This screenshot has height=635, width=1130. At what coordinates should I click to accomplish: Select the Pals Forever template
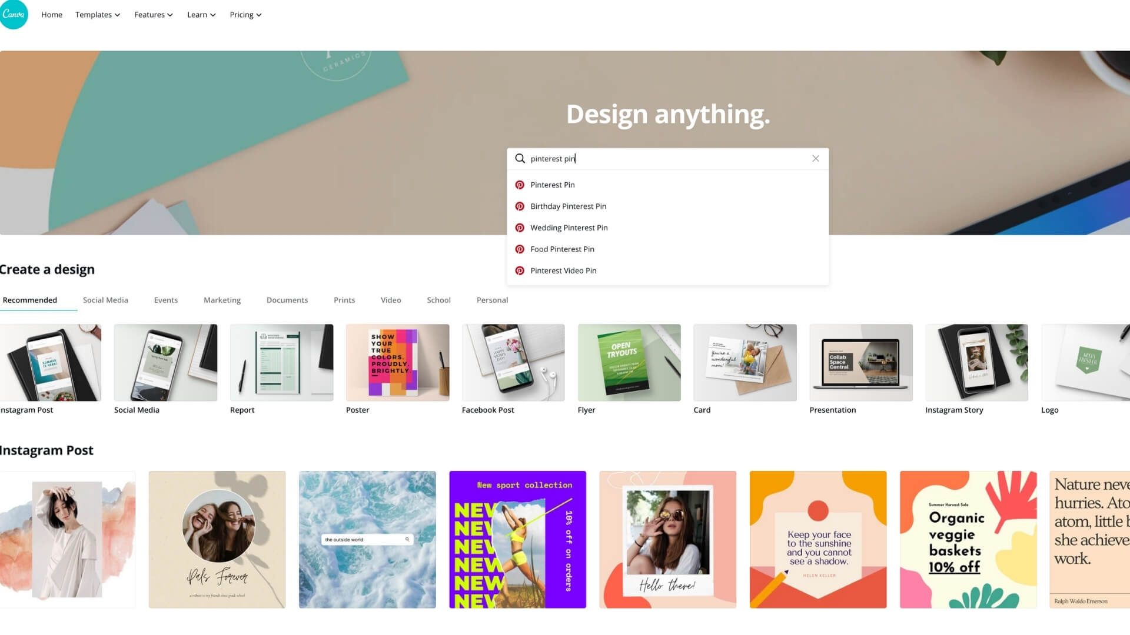[x=217, y=540]
